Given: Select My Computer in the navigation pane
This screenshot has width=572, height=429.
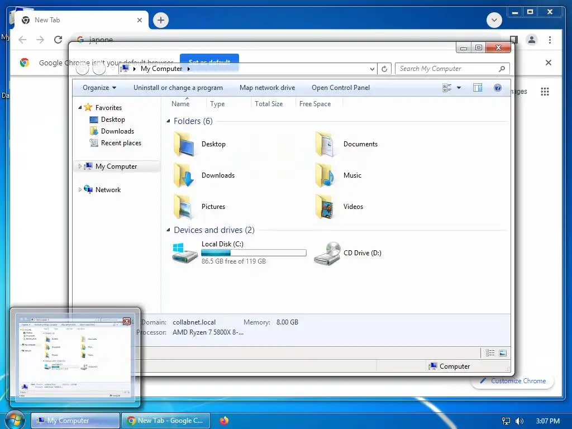Looking at the screenshot, I should [116, 166].
